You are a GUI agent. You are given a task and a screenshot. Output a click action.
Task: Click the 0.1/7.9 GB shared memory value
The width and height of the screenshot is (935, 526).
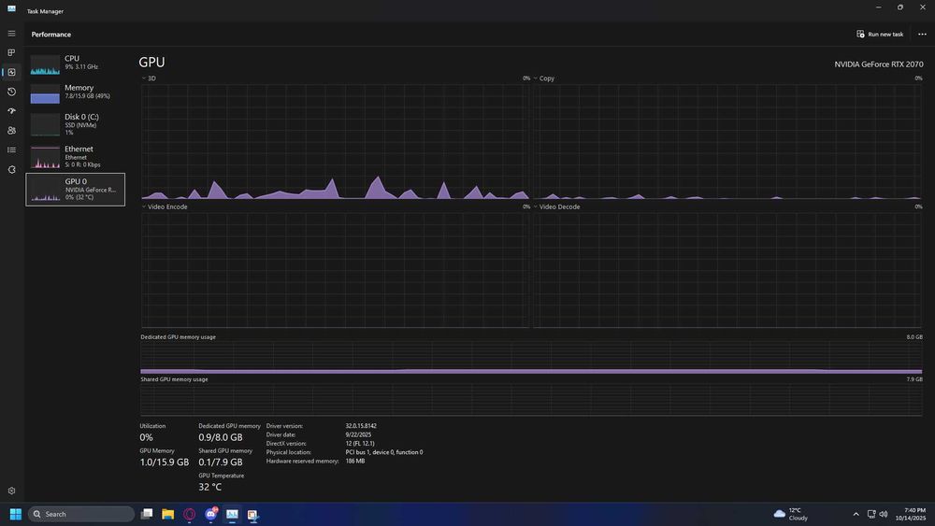(220, 462)
